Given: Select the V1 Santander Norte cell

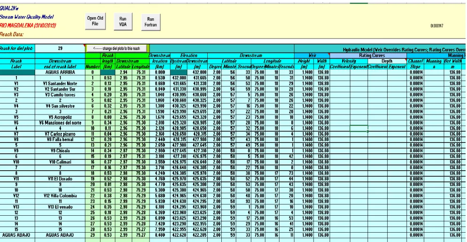Looking at the screenshot, I should click(60, 83).
